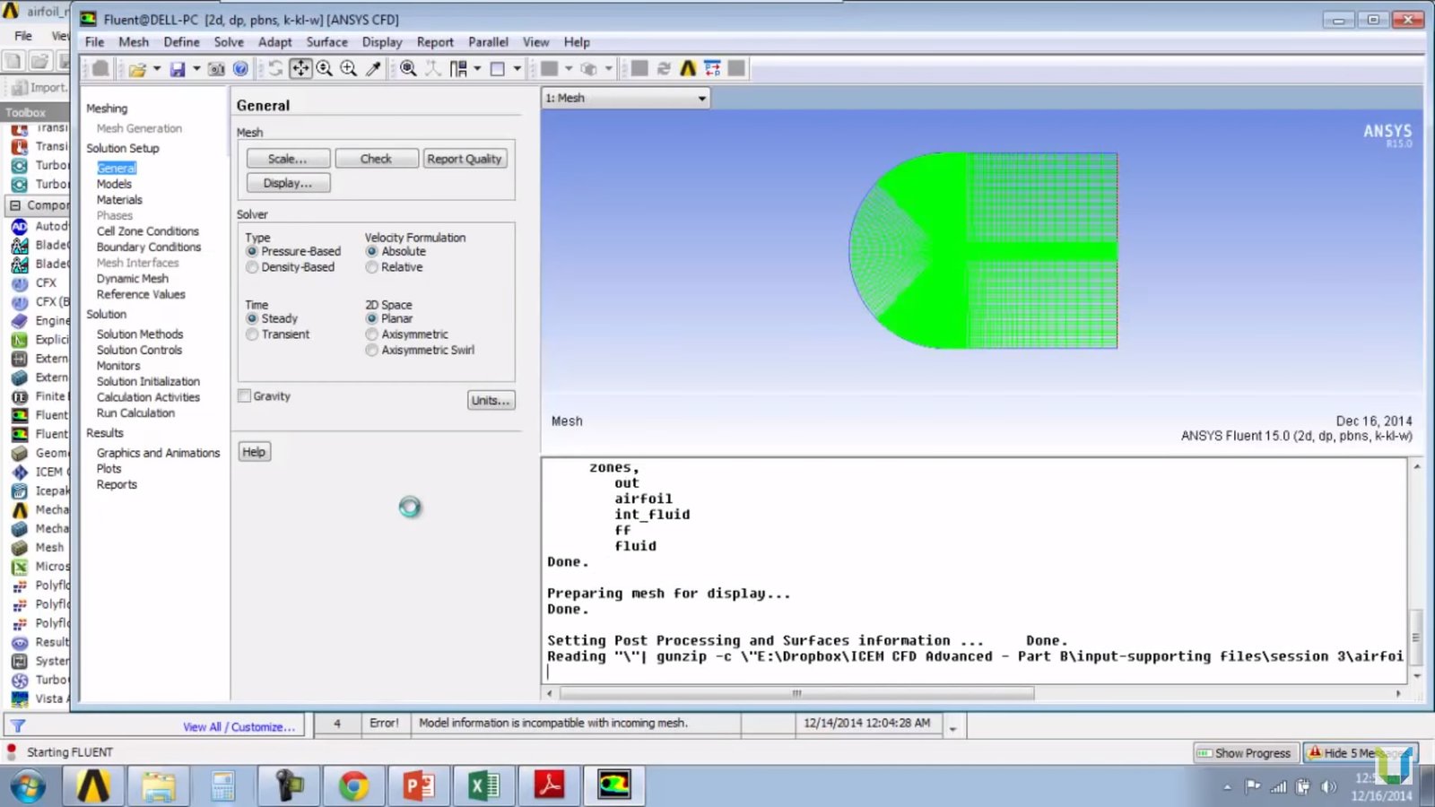This screenshot has width=1435, height=807.
Task: Select Boundary Conditions in the tree
Action: (149, 247)
